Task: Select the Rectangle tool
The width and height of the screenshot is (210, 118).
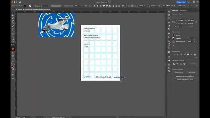Action: [13, 23]
